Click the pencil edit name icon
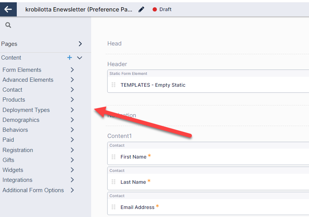 tap(142, 10)
